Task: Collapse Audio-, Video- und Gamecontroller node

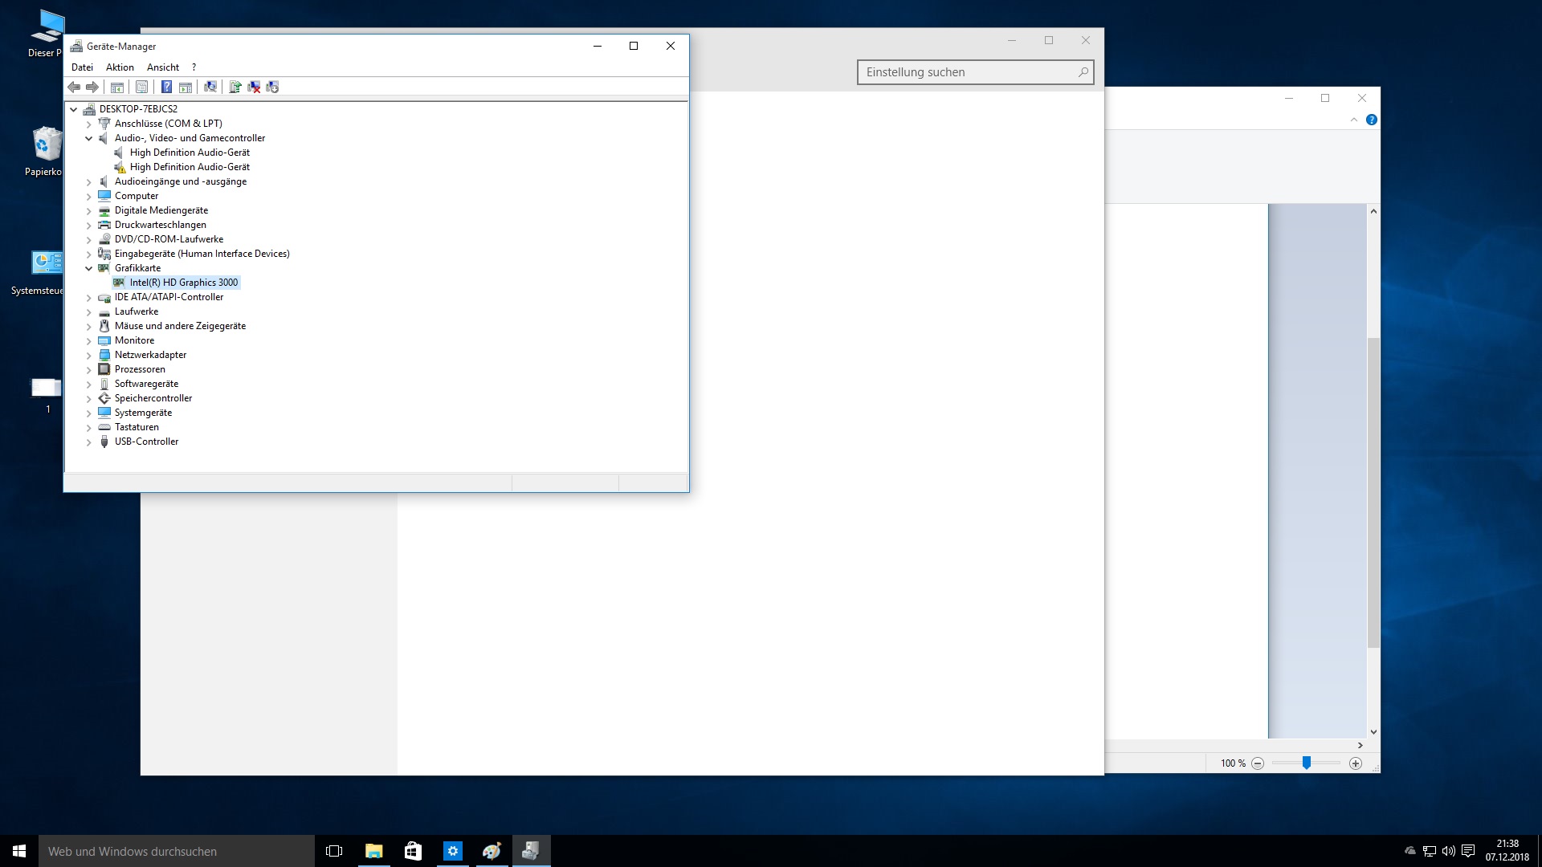Action: [x=89, y=138]
